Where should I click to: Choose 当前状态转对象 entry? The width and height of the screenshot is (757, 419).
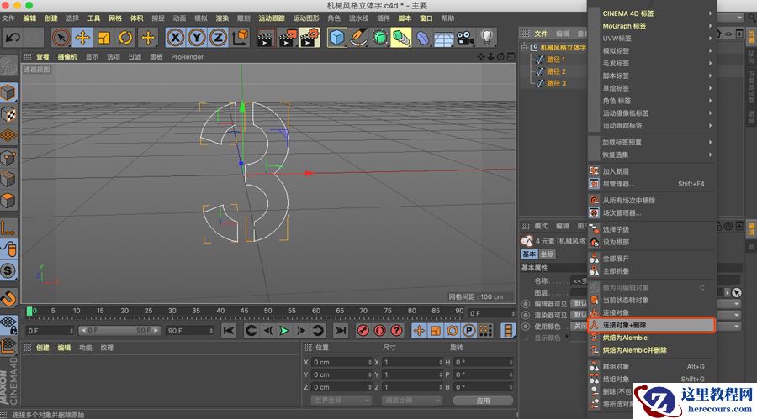point(651,300)
